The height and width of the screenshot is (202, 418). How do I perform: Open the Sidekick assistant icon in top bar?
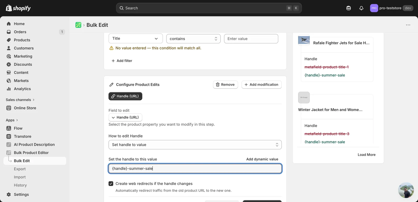coord(349,8)
